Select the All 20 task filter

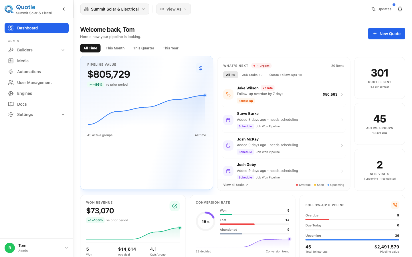click(231, 75)
